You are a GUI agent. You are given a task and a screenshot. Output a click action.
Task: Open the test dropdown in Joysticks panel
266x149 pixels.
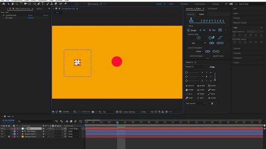tap(199, 43)
